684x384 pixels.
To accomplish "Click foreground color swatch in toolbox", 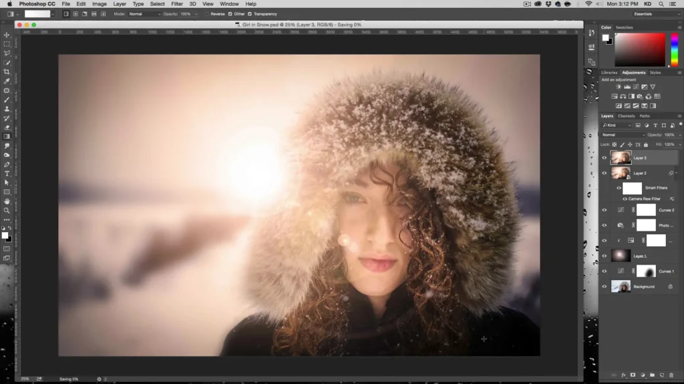I will (x=5, y=235).
